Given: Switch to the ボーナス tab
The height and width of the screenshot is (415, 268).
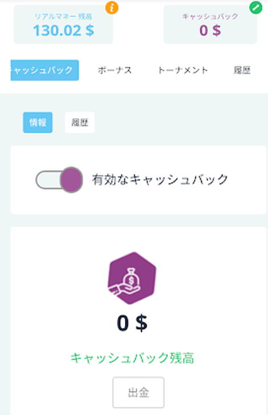Looking at the screenshot, I should 115,70.
